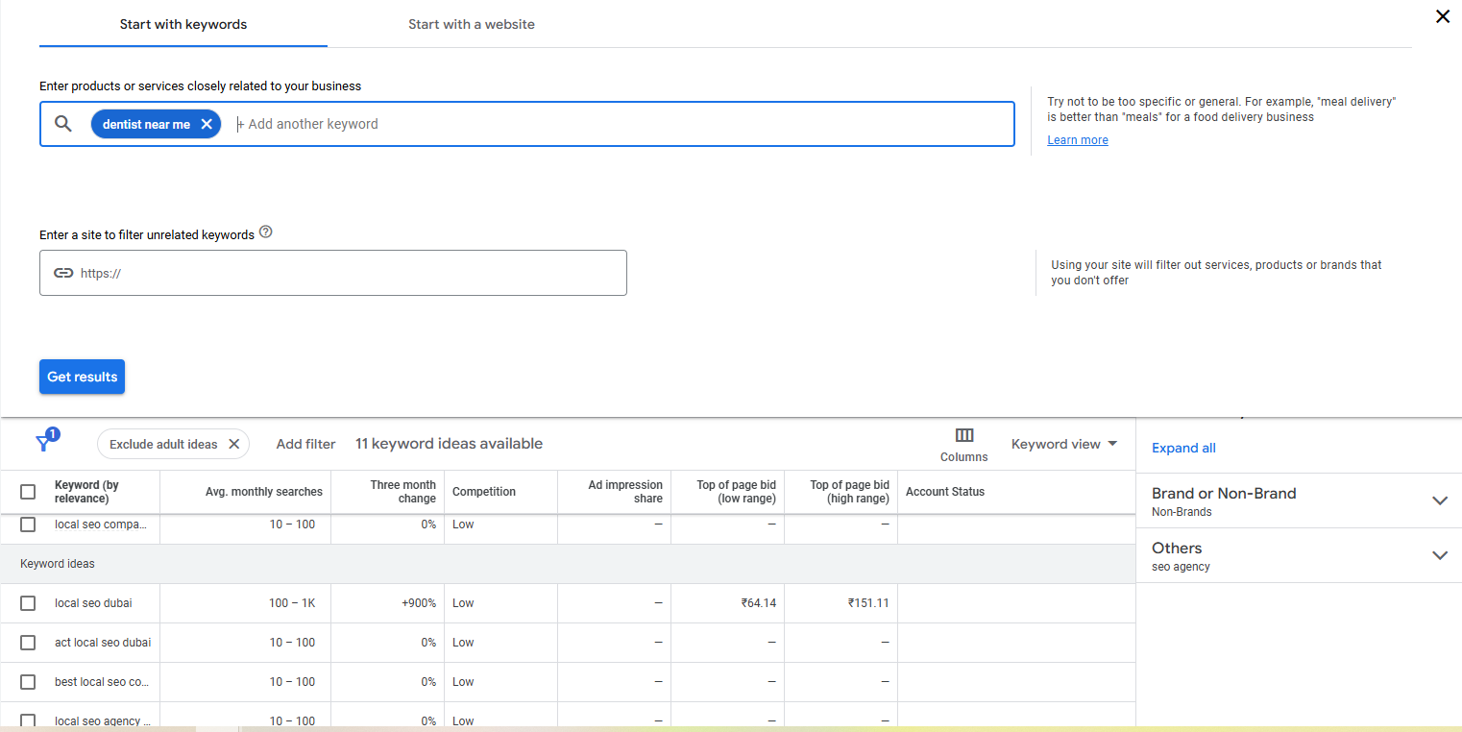The image size is (1462, 732).
Task: Remove the Exclude adult ideas filter
Action: [233, 444]
